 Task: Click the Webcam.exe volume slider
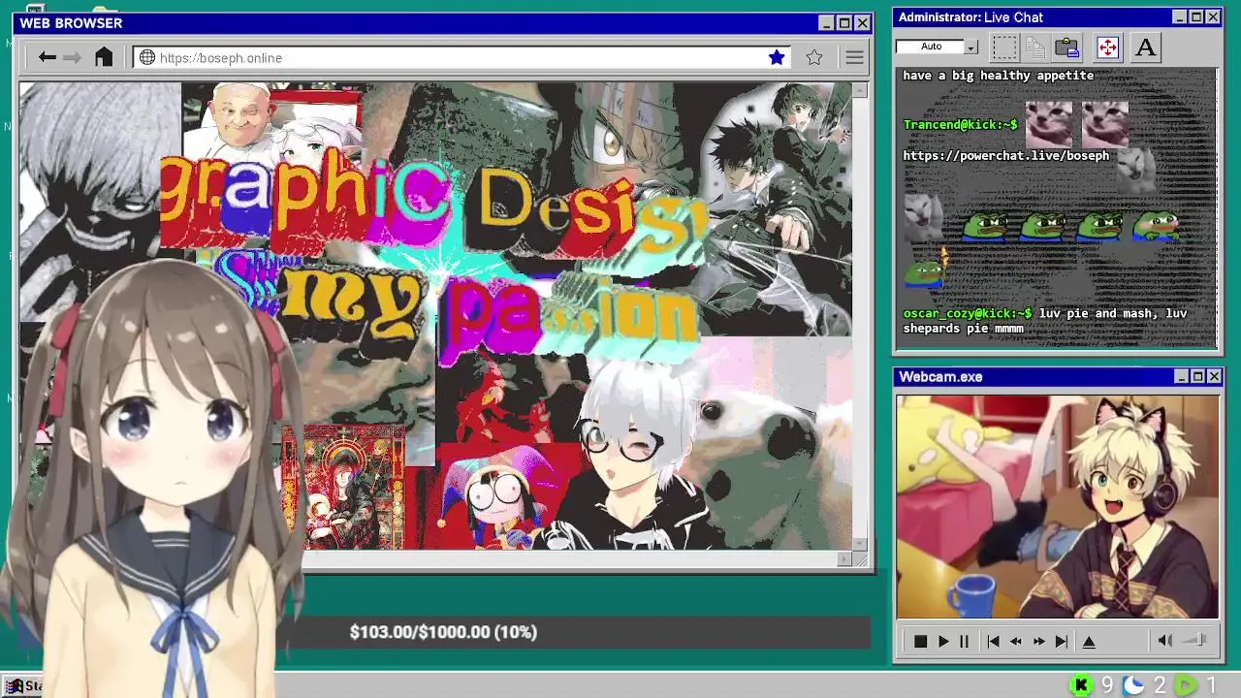pos(1195,640)
